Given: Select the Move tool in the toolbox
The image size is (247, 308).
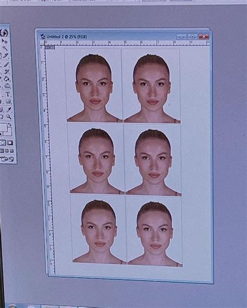Looking at the screenshot, I should tap(4, 41).
